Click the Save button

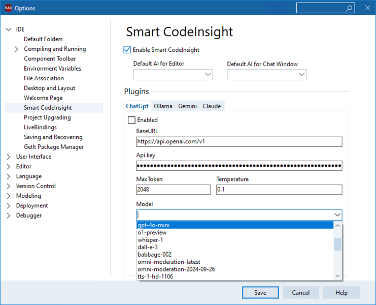tap(260, 292)
